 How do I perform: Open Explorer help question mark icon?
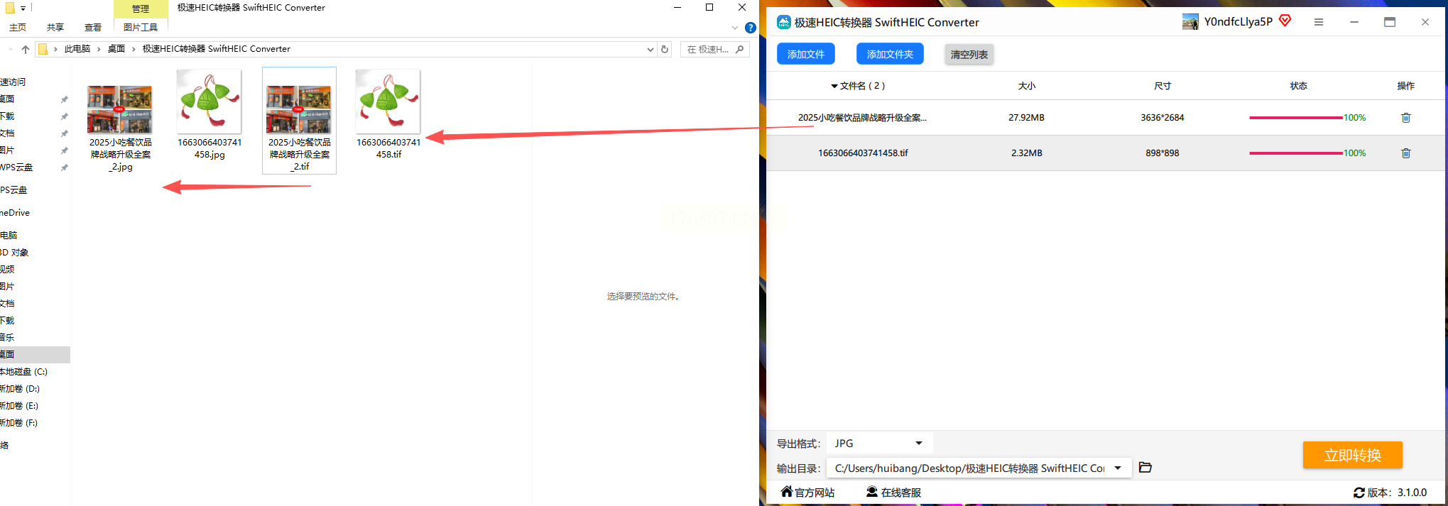pyautogui.click(x=750, y=28)
